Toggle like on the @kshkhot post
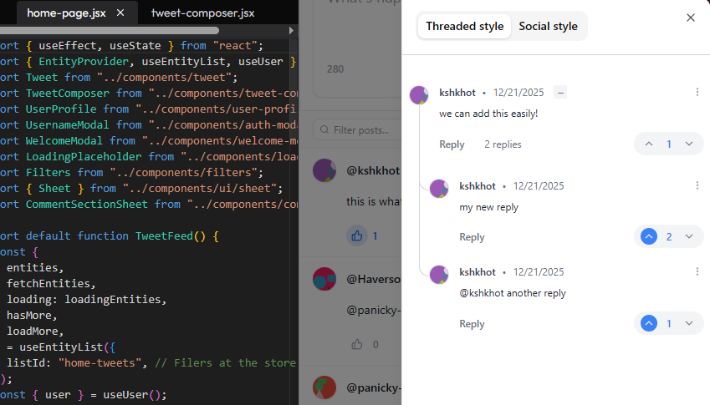The height and width of the screenshot is (405, 710). click(x=357, y=236)
